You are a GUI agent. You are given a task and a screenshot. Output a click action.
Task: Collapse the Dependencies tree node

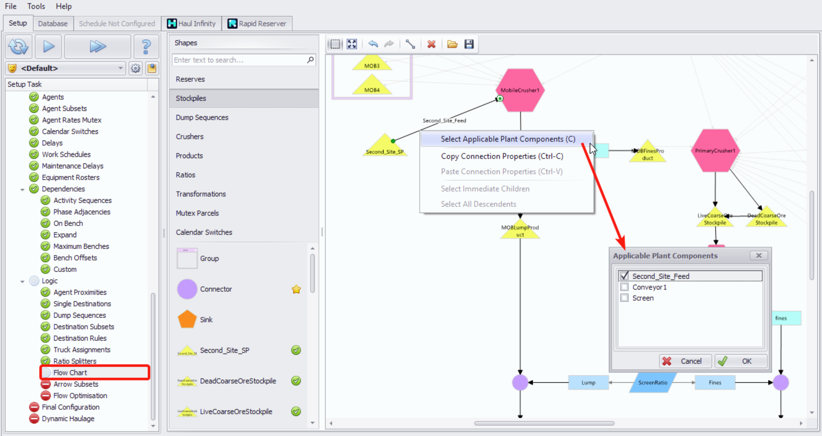pyautogui.click(x=23, y=189)
